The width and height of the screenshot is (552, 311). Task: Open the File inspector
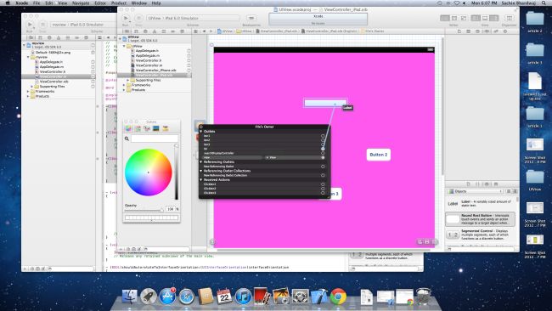459,31
